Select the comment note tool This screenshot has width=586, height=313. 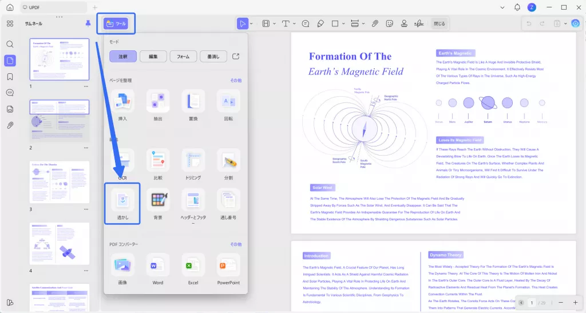(306, 23)
